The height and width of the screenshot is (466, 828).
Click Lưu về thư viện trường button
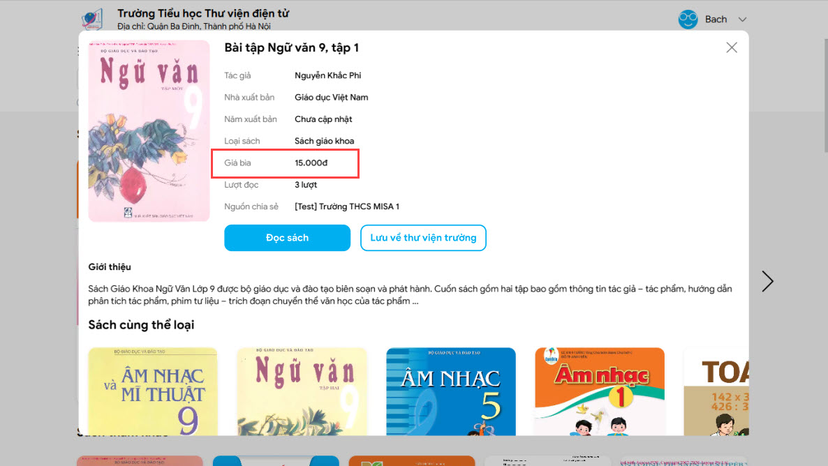(x=423, y=237)
